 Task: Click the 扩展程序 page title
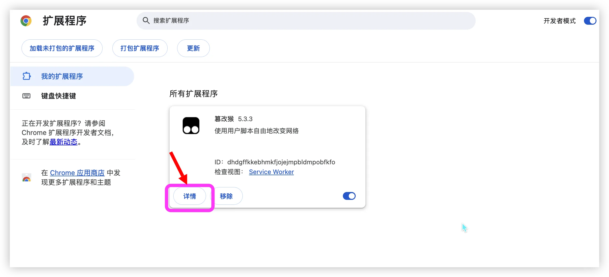[64, 21]
